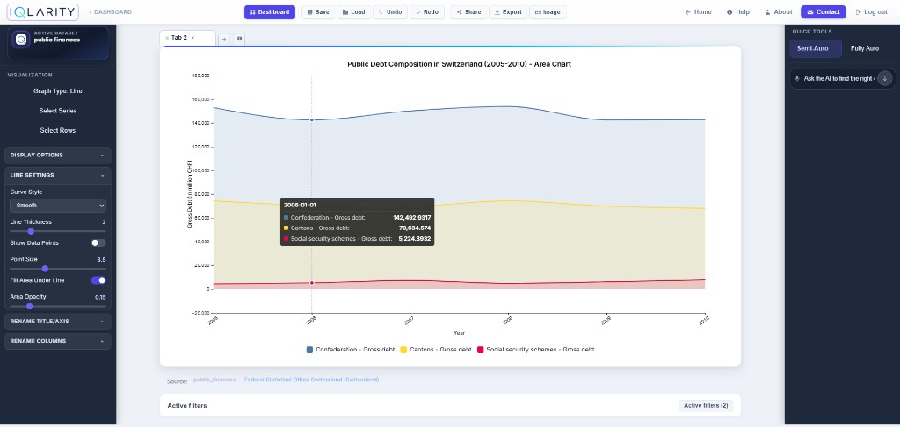Open the Dashboard view button
This screenshot has width=900, height=427.
[270, 12]
